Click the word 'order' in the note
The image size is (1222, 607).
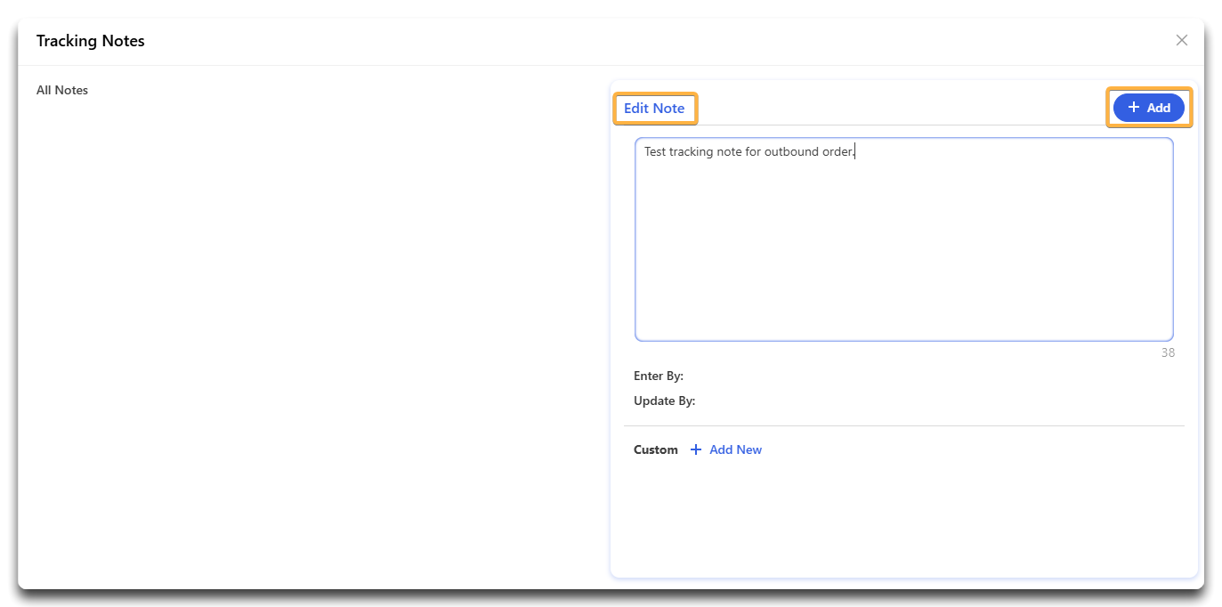(x=838, y=152)
